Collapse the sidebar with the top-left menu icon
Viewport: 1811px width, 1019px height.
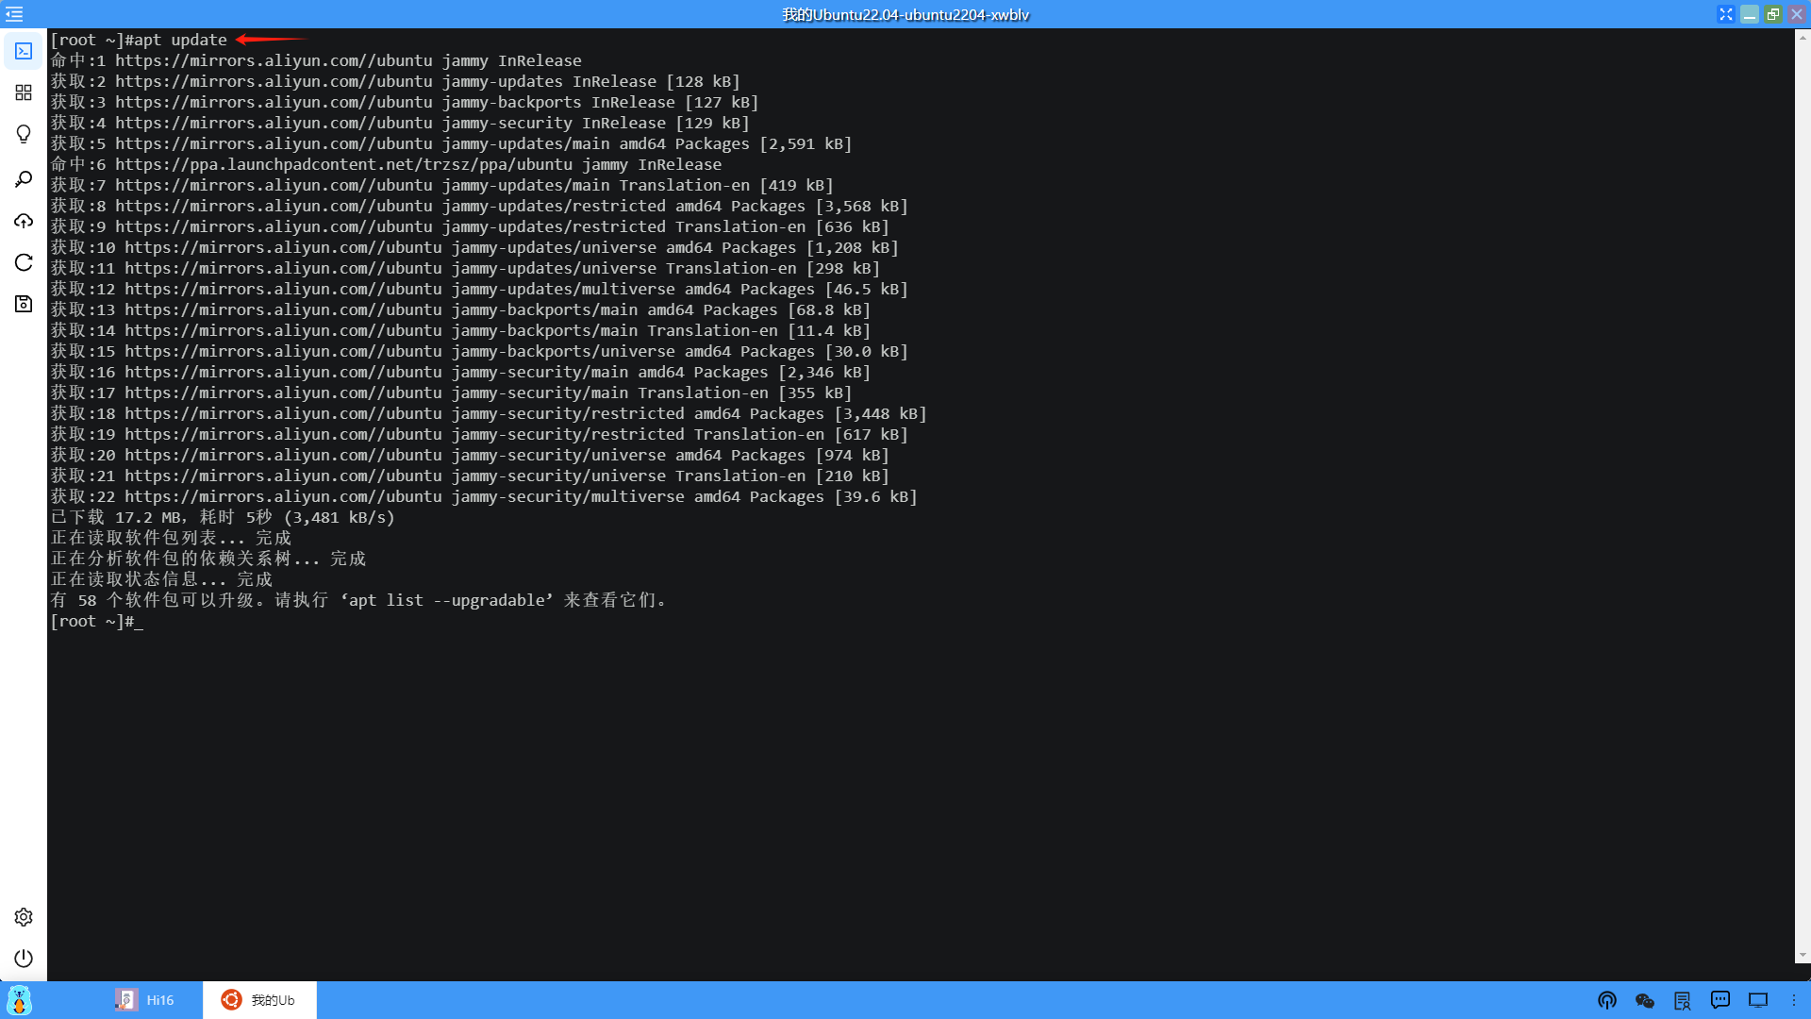click(14, 14)
